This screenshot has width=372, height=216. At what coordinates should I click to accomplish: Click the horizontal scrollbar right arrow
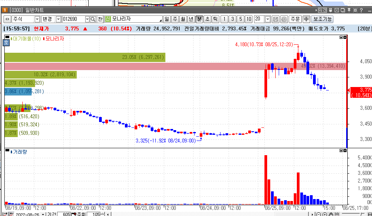pyautogui.click(x=312, y=214)
